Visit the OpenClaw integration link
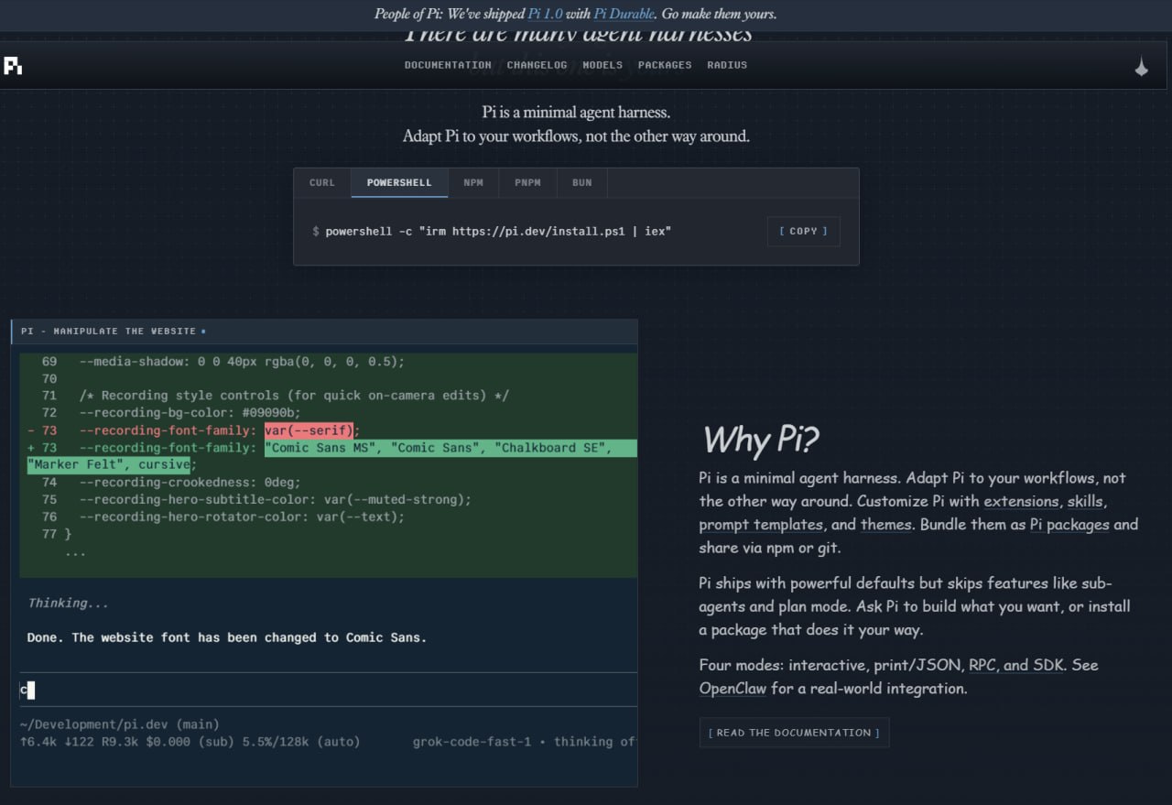This screenshot has height=805, width=1172. tap(732, 688)
